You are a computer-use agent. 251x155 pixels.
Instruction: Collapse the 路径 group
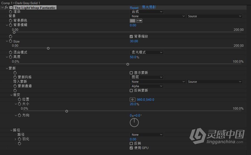tap(11, 130)
